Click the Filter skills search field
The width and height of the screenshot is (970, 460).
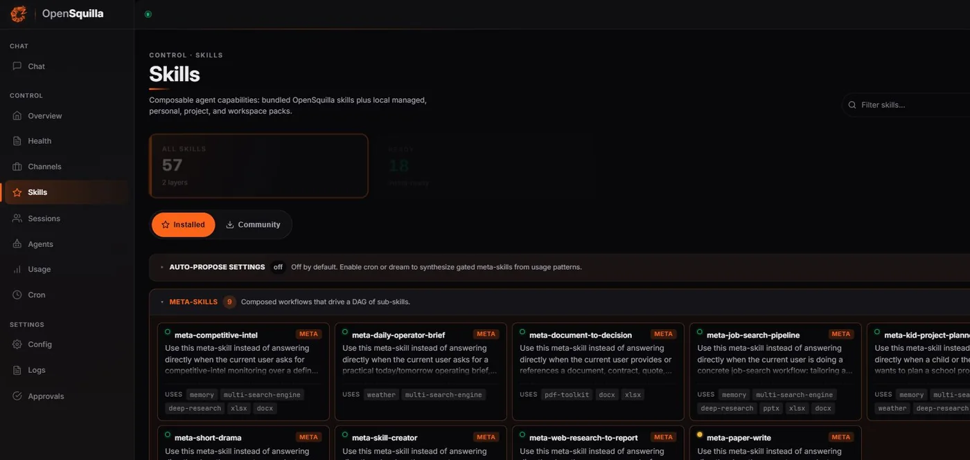[906, 105]
